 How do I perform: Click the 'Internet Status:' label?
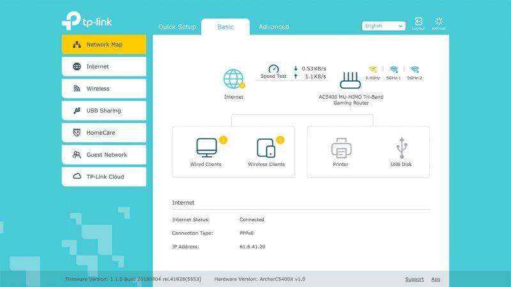(x=191, y=219)
